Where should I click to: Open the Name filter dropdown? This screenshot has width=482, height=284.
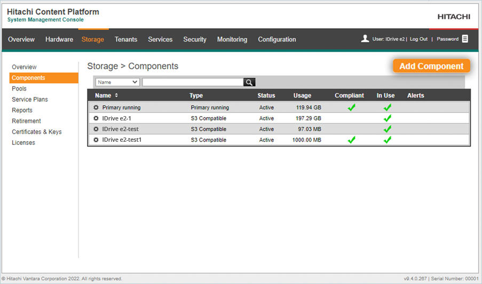(117, 82)
